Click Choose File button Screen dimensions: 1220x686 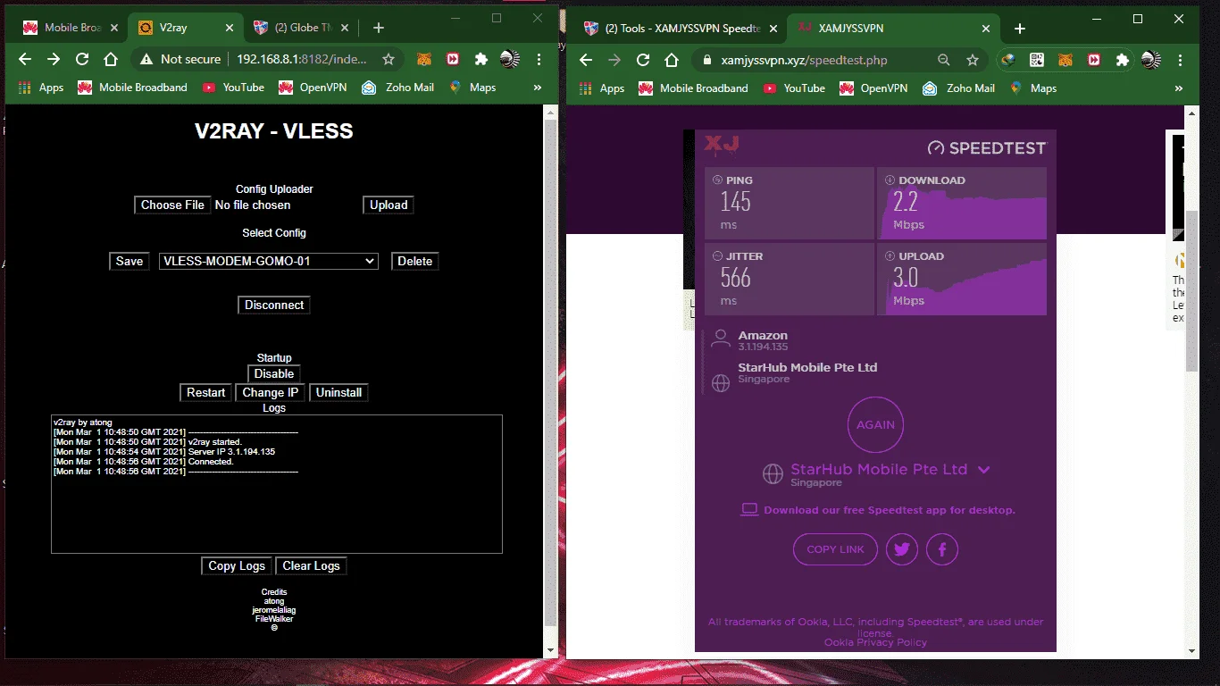[173, 205]
